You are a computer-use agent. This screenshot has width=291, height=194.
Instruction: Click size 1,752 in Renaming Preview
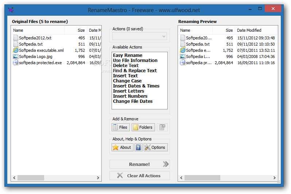[x=228, y=50]
